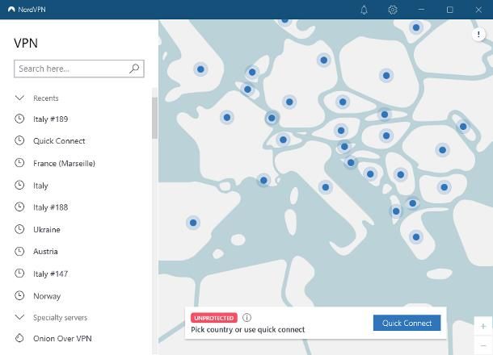
Task: Click the clock icon beside Norway
Action: pyautogui.click(x=19, y=295)
